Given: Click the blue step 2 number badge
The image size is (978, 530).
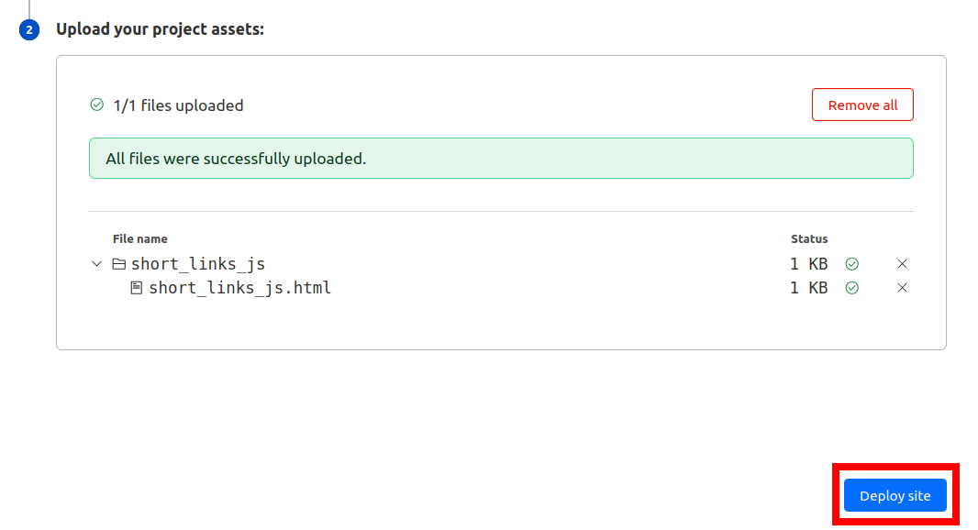Looking at the screenshot, I should pyautogui.click(x=29, y=29).
